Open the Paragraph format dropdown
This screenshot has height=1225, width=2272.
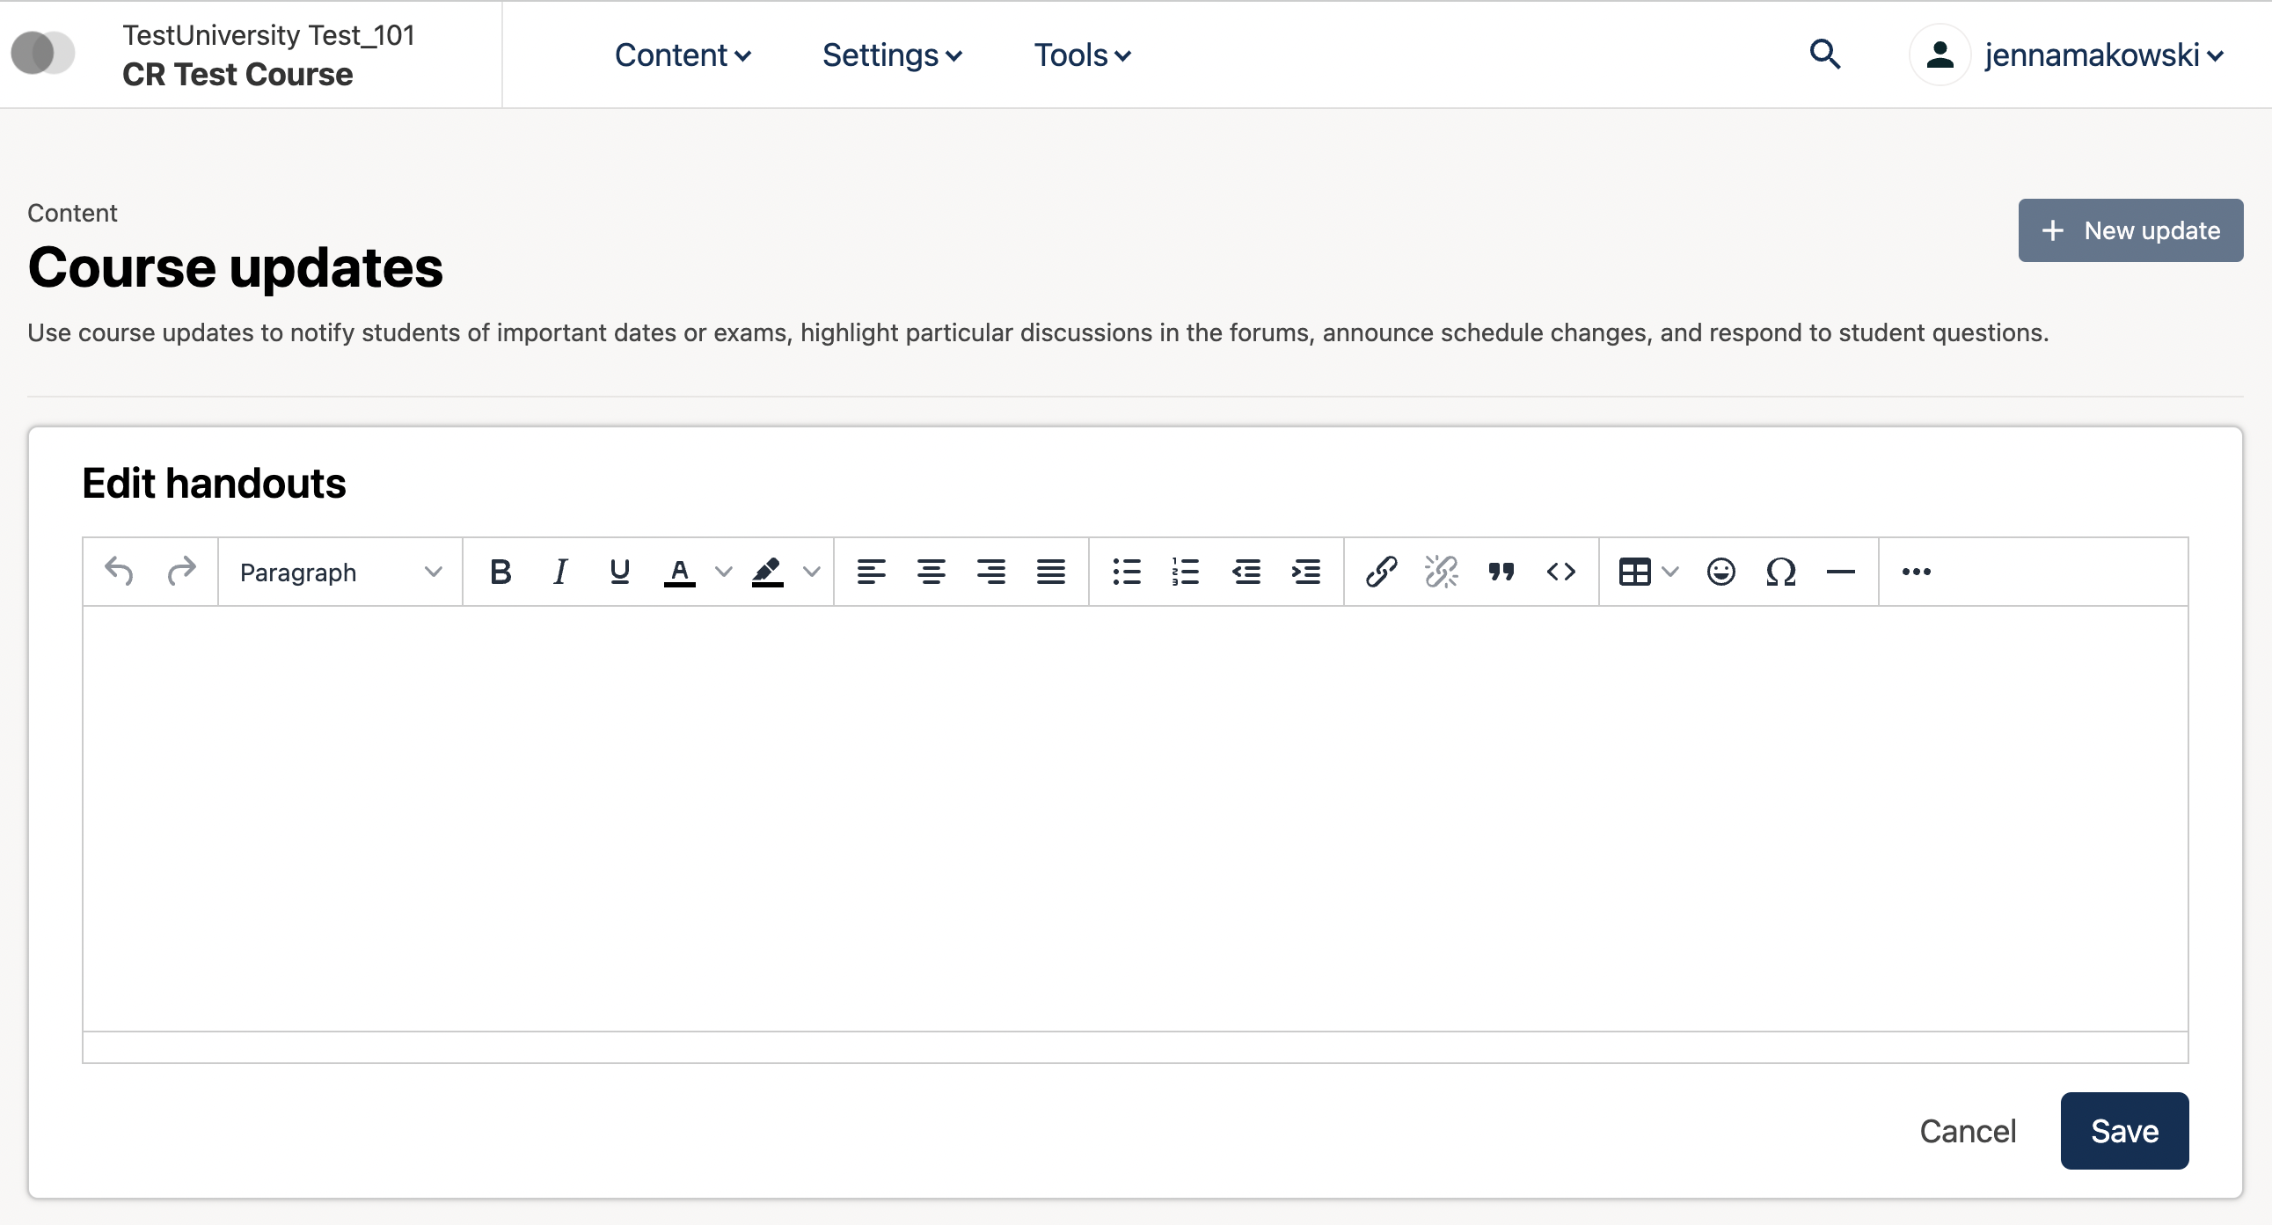[x=340, y=572]
